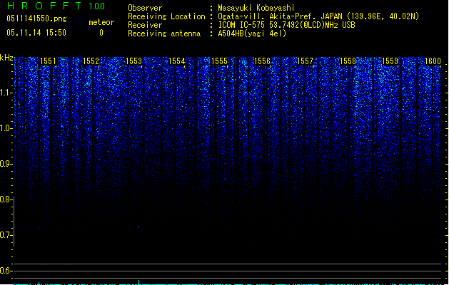Click the date stamp 05.11.14 15:50

coord(36,33)
